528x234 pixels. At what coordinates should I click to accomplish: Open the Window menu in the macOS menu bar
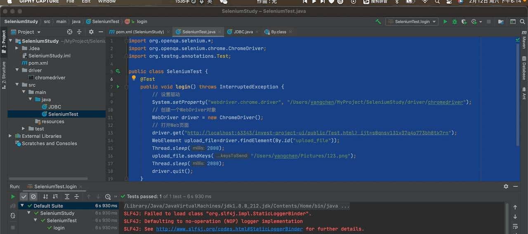pyautogui.click(x=107, y=1)
